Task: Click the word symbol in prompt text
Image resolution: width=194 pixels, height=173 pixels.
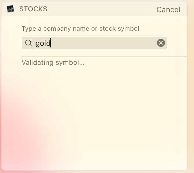Action: point(129,29)
